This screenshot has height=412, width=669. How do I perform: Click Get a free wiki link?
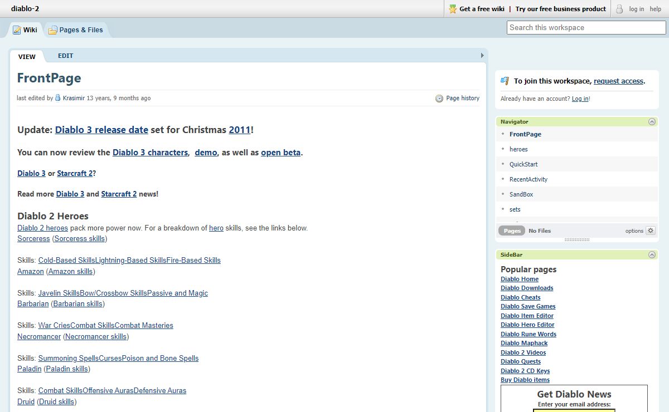tap(482, 9)
